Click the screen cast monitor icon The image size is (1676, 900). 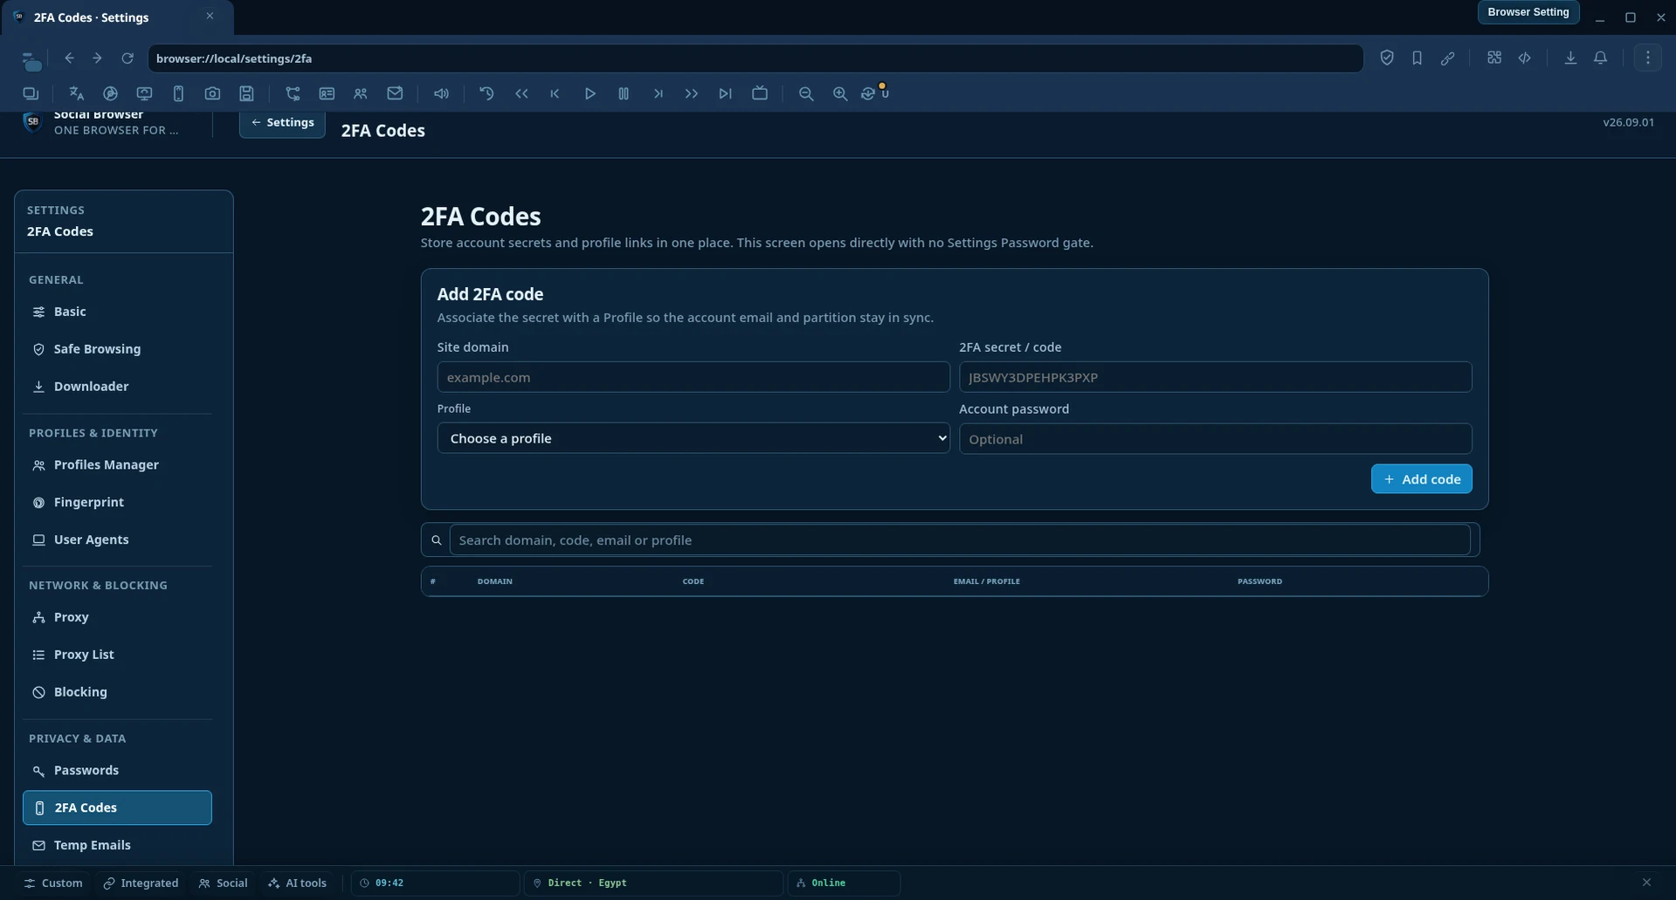[144, 93]
